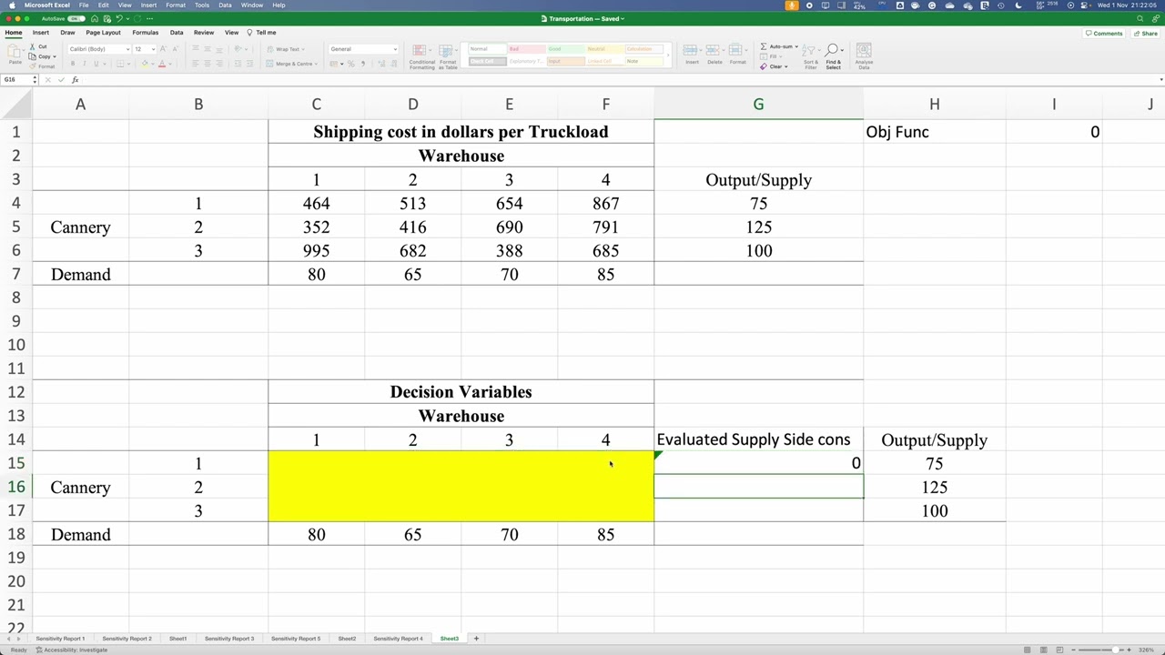Open Sort & Filter
Screen dimensions: 1165x655
(810, 56)
